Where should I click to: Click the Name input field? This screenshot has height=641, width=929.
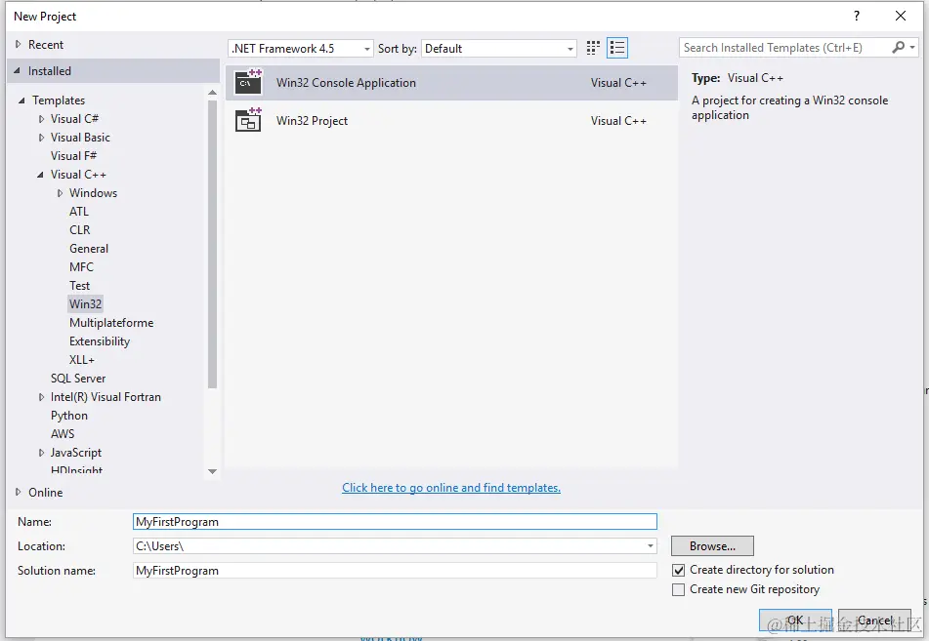tap(396, 521)
